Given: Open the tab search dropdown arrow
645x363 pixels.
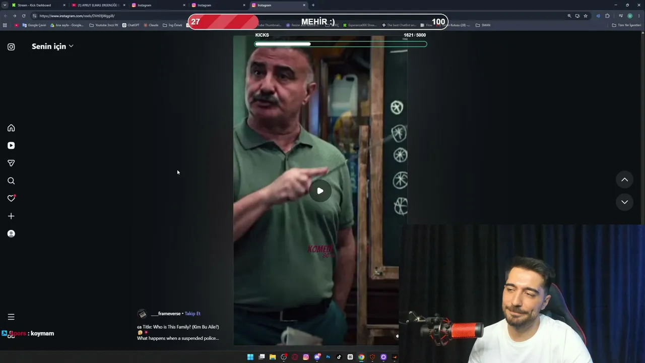Looking at the screenshot, I should pyautogui.click(x=5, y=5).
